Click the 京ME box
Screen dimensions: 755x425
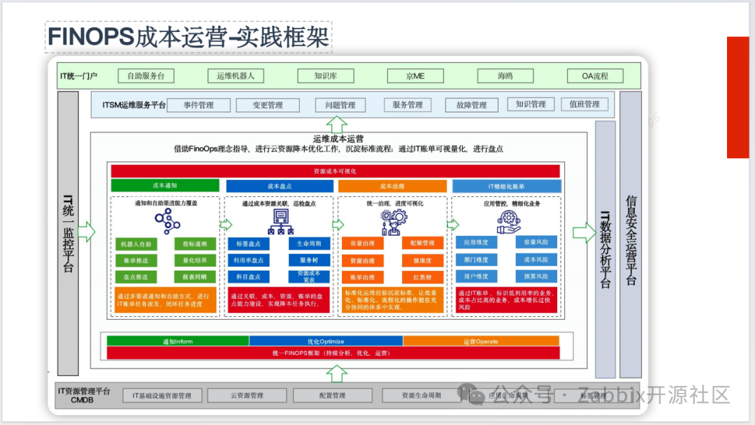tap(415, 76)
